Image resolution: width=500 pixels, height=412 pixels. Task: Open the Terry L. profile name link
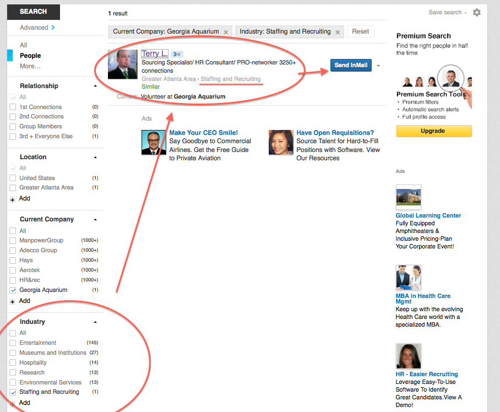[155, 53]
